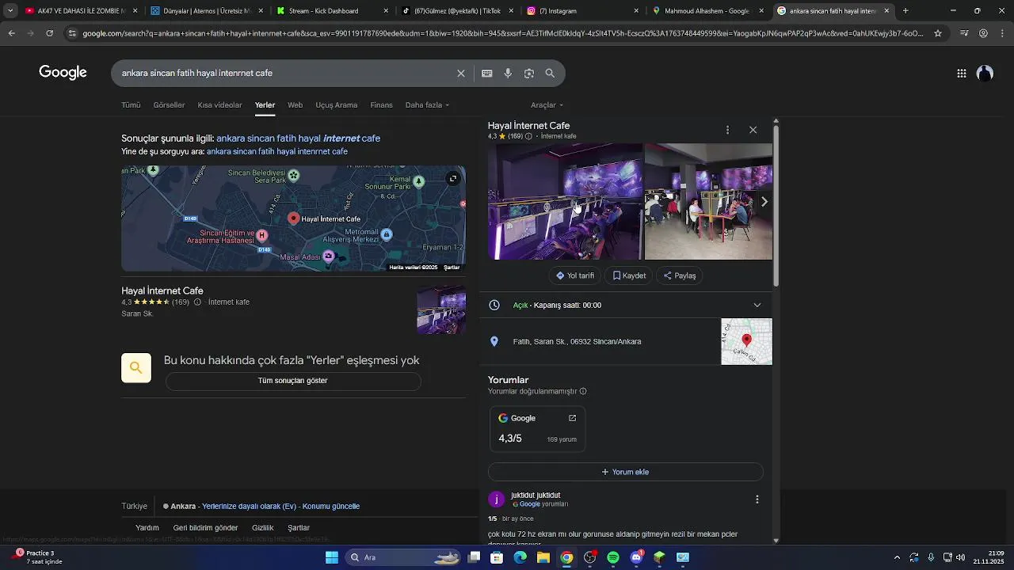The image size is (1014, 570).
Task: Bookmark this page with the star icon
Action: tap(938, 33)
